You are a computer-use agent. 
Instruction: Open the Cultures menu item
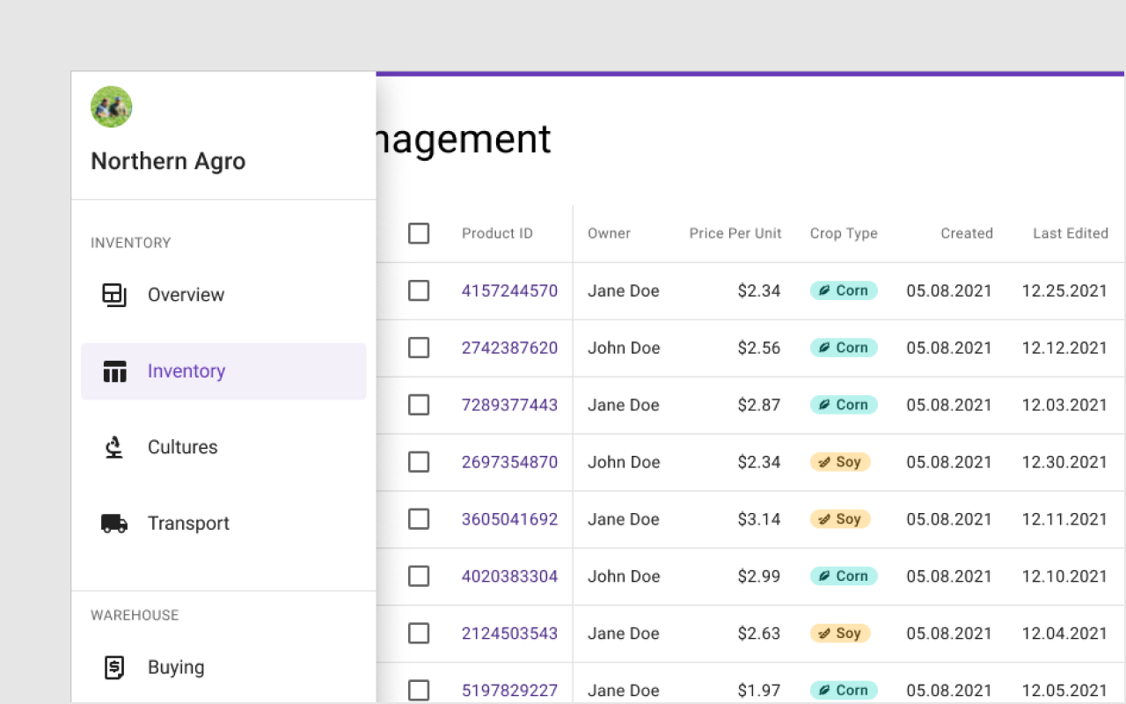[182, 447]
